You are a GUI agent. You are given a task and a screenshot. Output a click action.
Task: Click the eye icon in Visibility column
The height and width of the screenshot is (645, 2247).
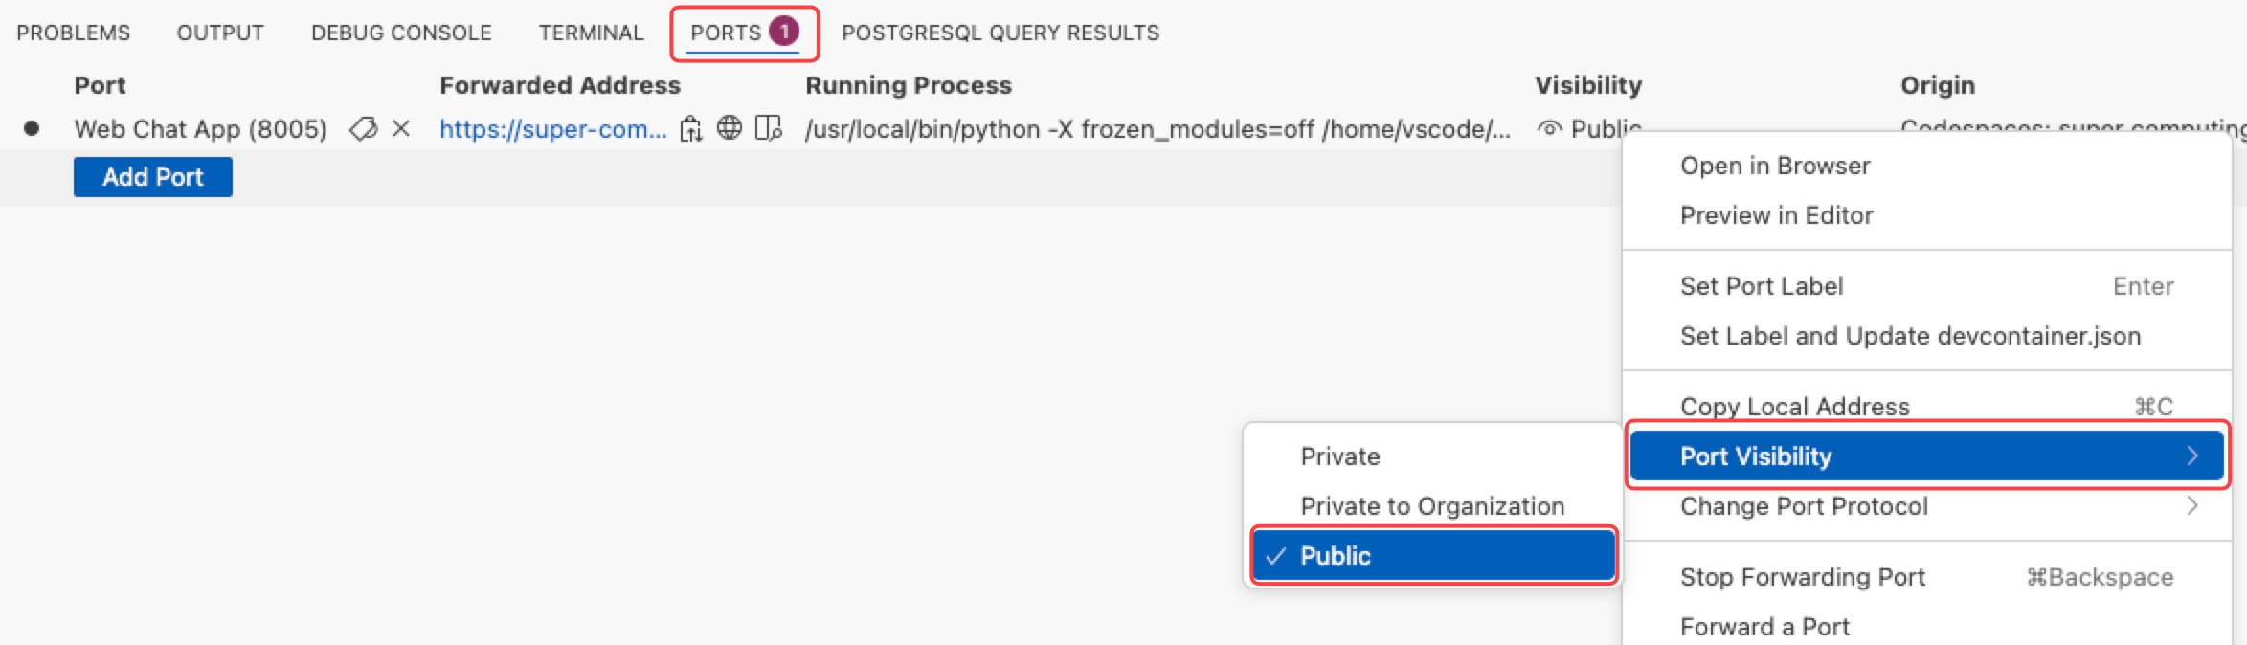(x=1549, y=129)
